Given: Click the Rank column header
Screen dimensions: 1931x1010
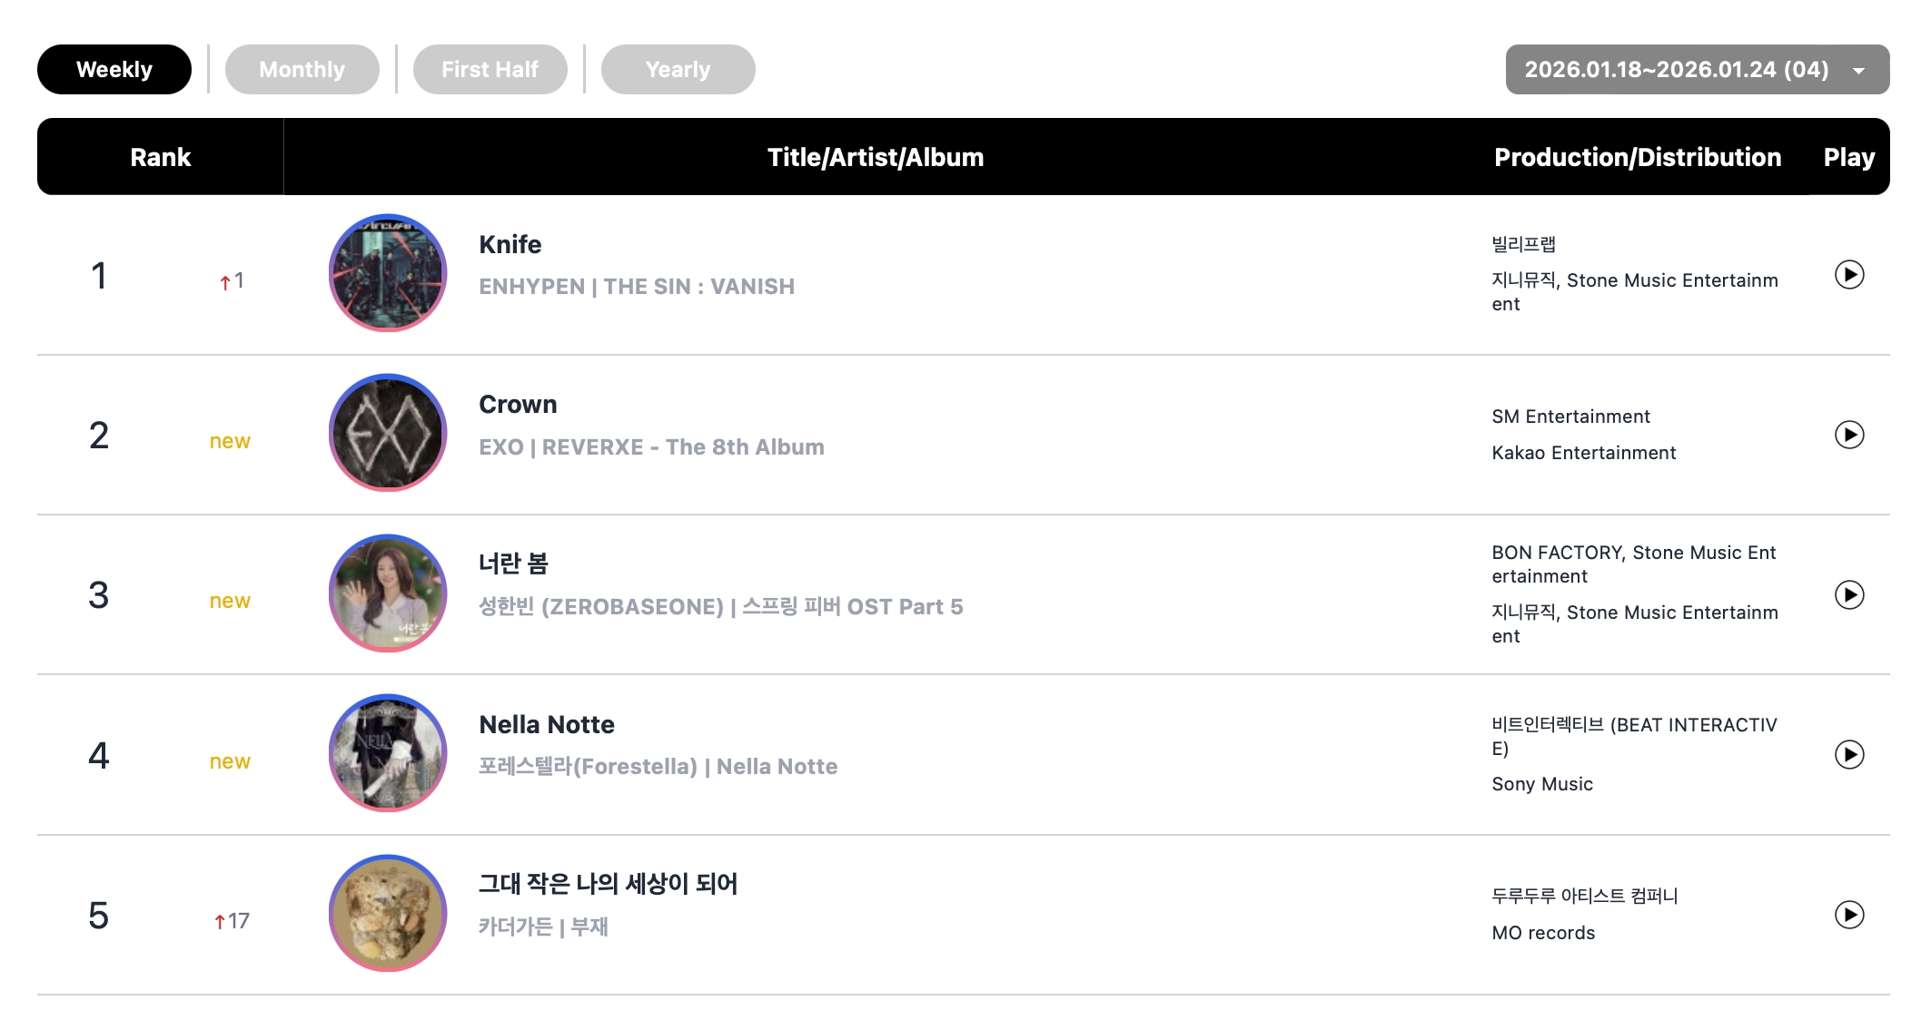Looking at the screenshot, I should (x=161, y=157).
